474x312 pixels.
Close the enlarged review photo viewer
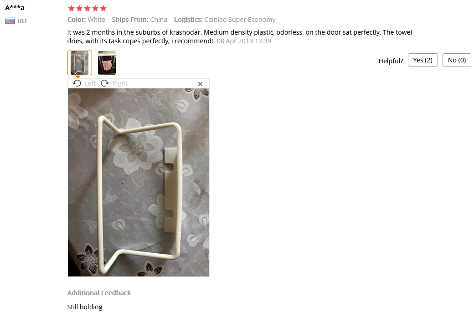[200, 84]
